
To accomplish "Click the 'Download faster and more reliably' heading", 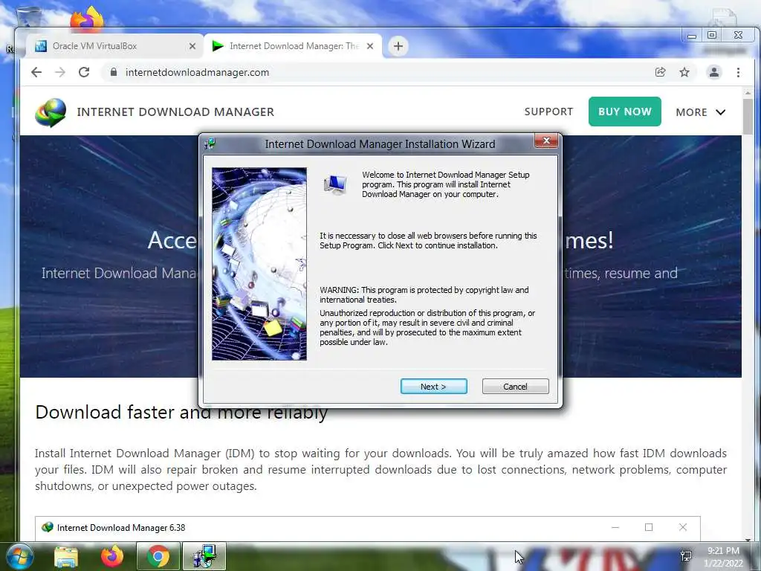I will 181,413.
